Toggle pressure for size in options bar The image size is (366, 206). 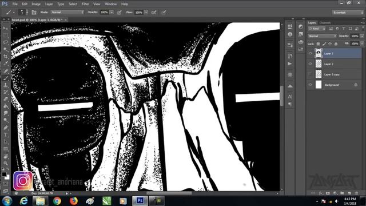164,13
